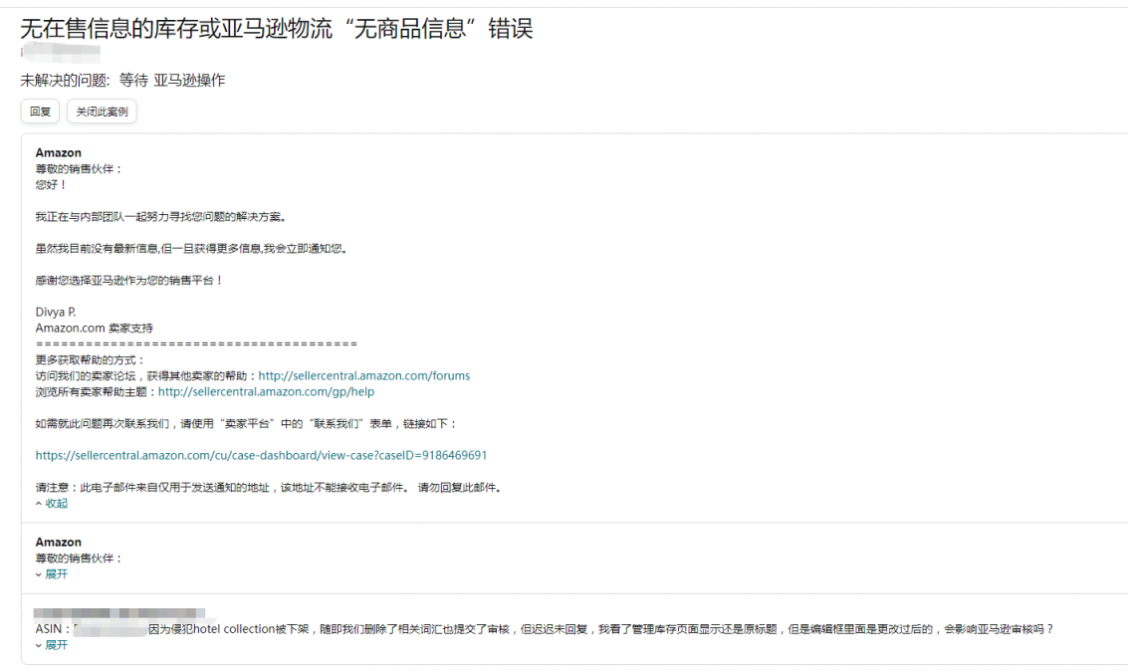Open the sellercentral forums link
Image resolution: width=1128 pixels, height=672 pixels.
tap(364, 375)
